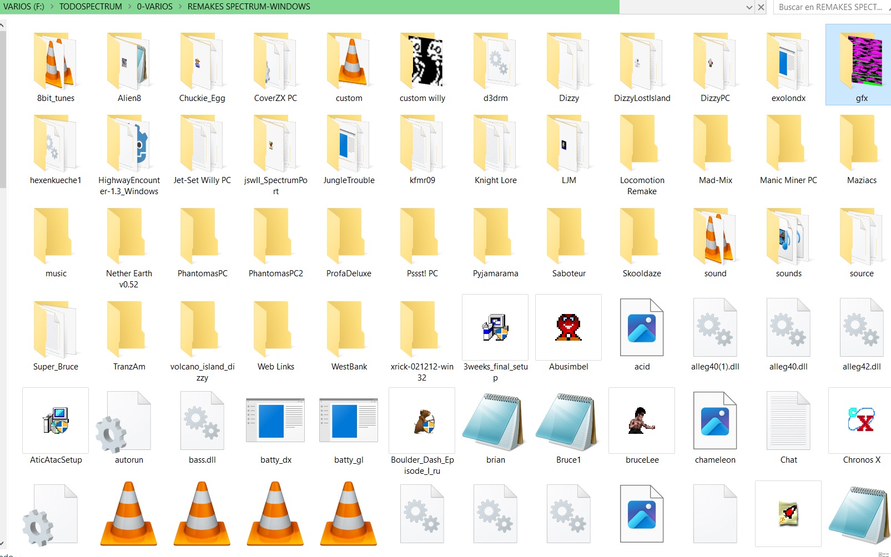Click the Chronos X icon

861,421
